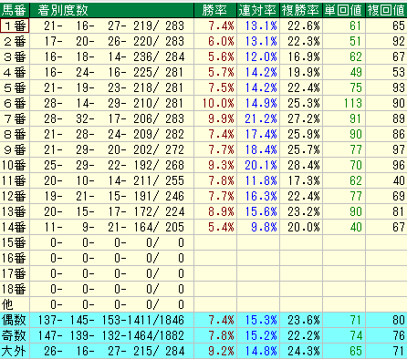Click the 40 複回値 value for 11番

pos(399,180)
